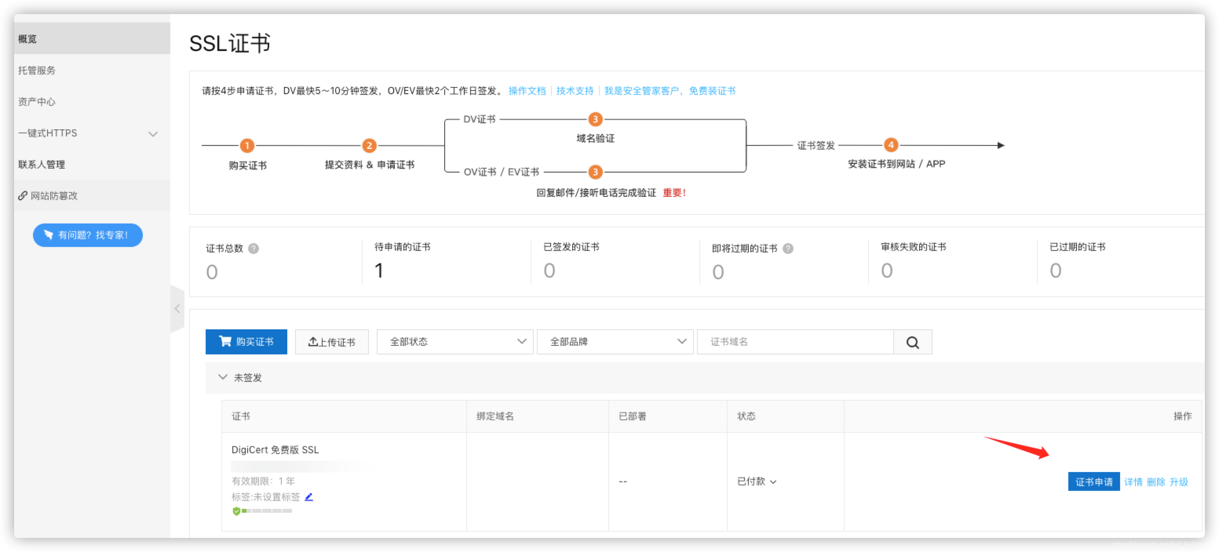Collapse the 未签发 section
The width and height of the screenshot is (1219, 552).
(223, 377)
